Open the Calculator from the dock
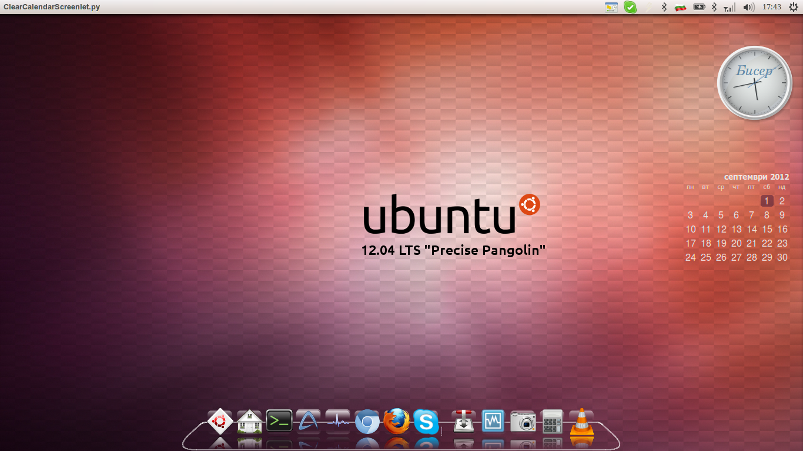 click(552, 421)
